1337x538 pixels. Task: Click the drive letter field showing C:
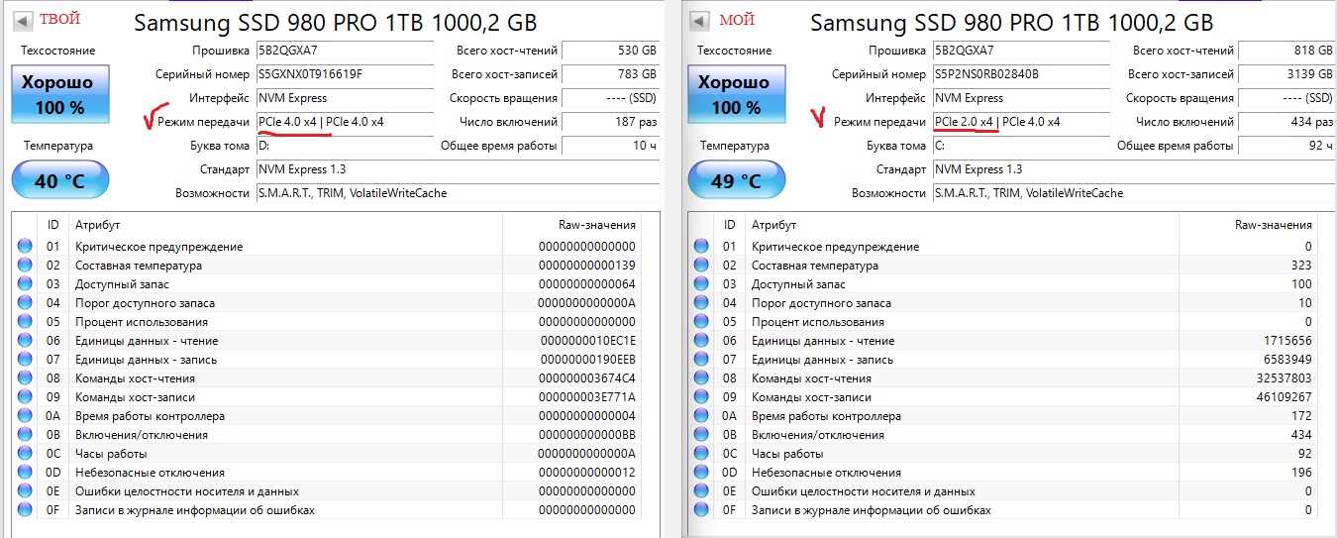coord(1021,146)
